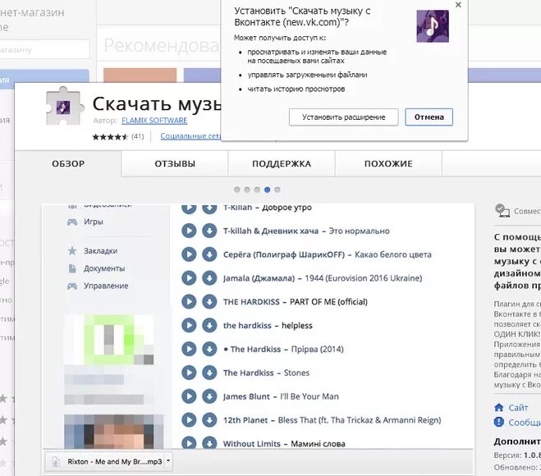Click the gamepad icon next to 'Управление'
The width and height of the screenshot is (541, 476).
(72, 286)
